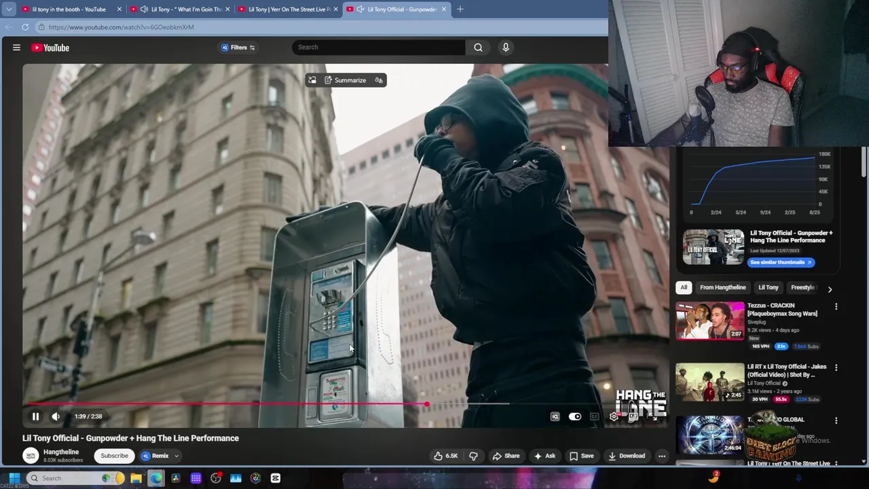Click the search magnifier button
869x489 pixels.
pyautogui.click(x=478, y=47)
